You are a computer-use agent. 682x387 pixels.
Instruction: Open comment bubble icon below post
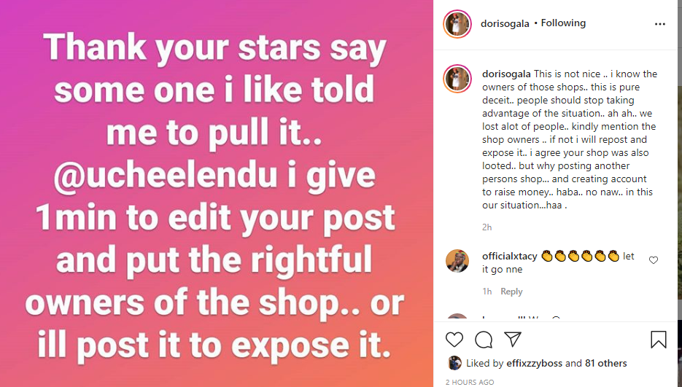tap(484, 340)
